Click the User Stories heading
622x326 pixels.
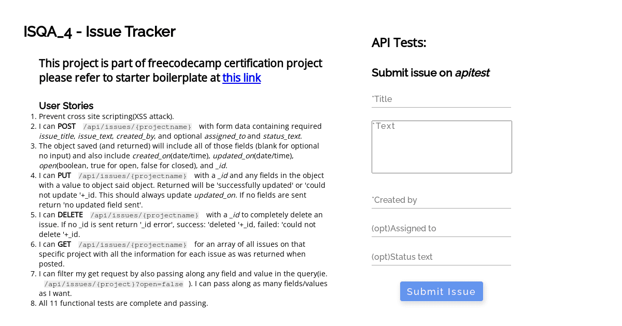coord(66,106)
